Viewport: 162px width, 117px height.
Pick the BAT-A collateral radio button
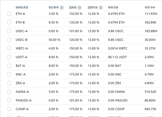[9, 66]
